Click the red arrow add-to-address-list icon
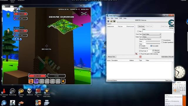 pyautogui.click(x=136, y=54)
